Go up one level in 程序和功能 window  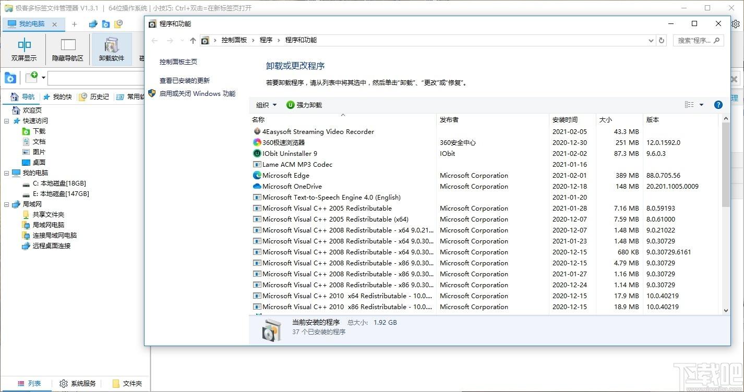click(x=193, y=40)
